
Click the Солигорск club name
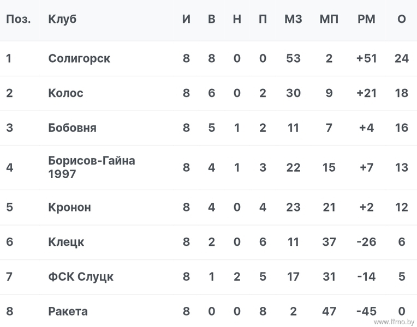[79, 58]
